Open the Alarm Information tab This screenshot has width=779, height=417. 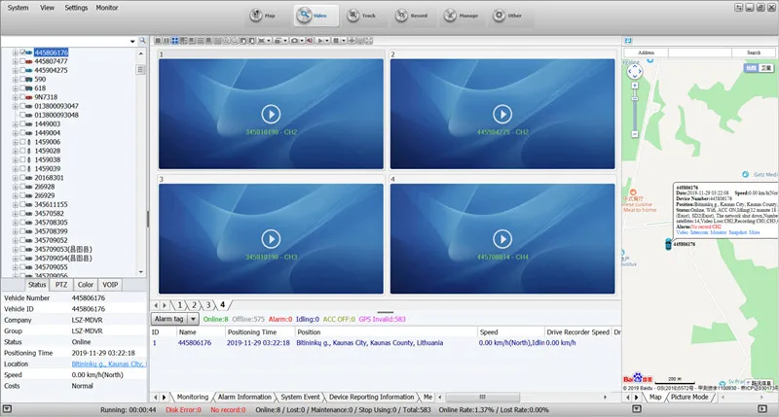(x=244, y=397)
